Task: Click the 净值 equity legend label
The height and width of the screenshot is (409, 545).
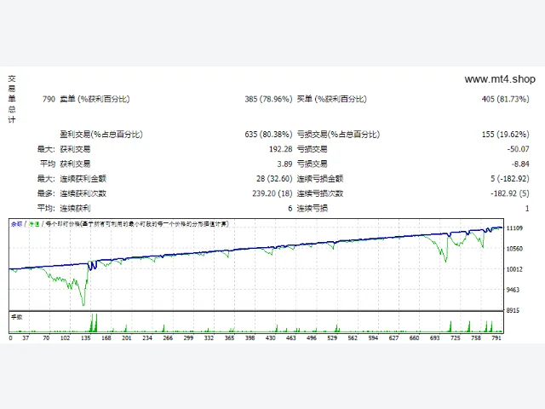Action: [x=34, y=224]
